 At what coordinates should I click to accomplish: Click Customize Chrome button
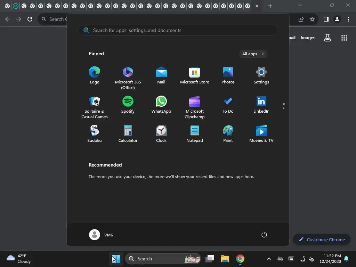tap(322, 240)
